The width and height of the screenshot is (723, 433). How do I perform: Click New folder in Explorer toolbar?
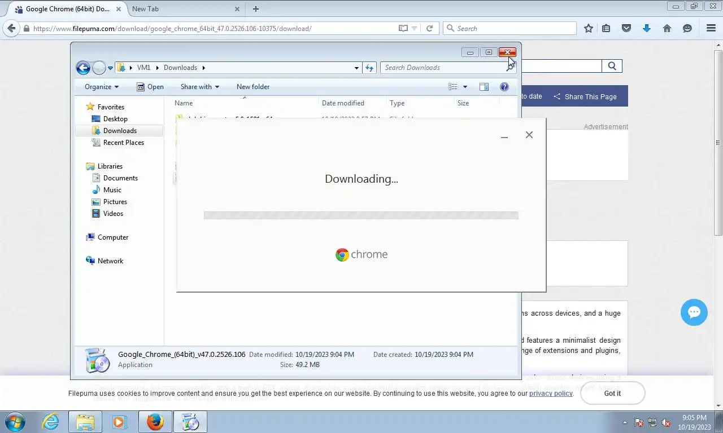(x=253, y=87)
